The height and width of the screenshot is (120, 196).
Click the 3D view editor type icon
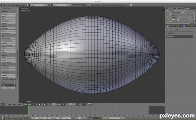coord(3,104)
